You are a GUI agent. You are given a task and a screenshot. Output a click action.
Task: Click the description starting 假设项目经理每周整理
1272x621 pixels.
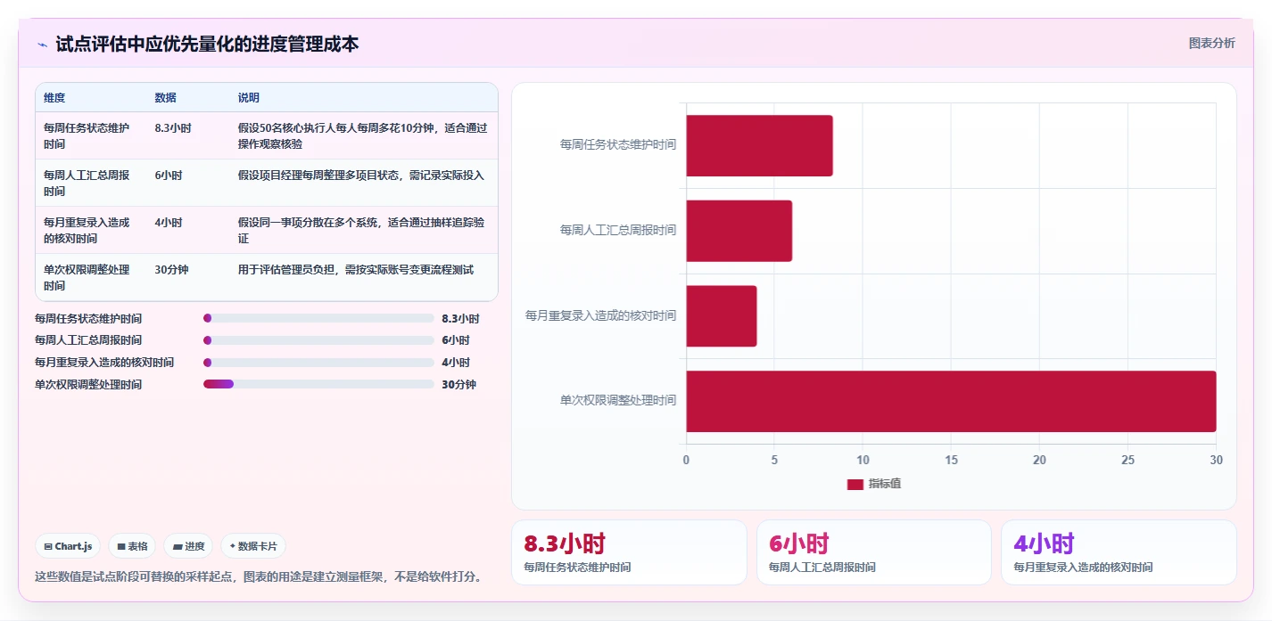[x=361, y=176]
